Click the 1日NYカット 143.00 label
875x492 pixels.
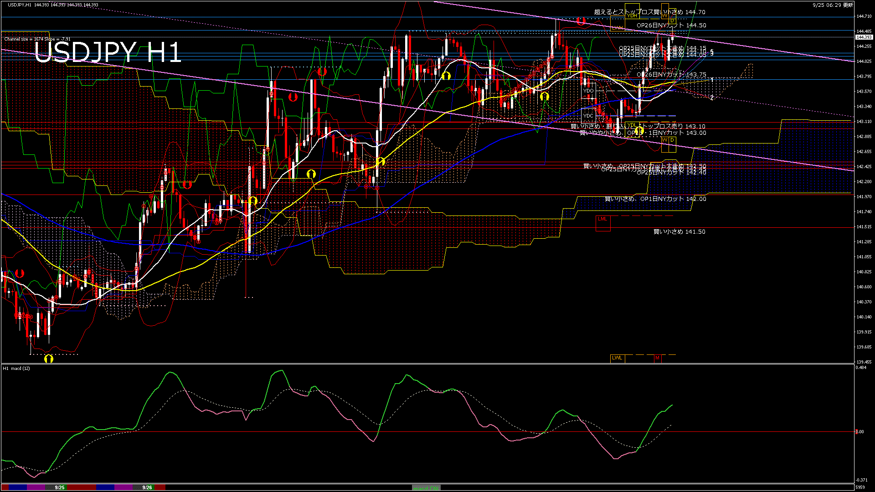coord(677,133)
